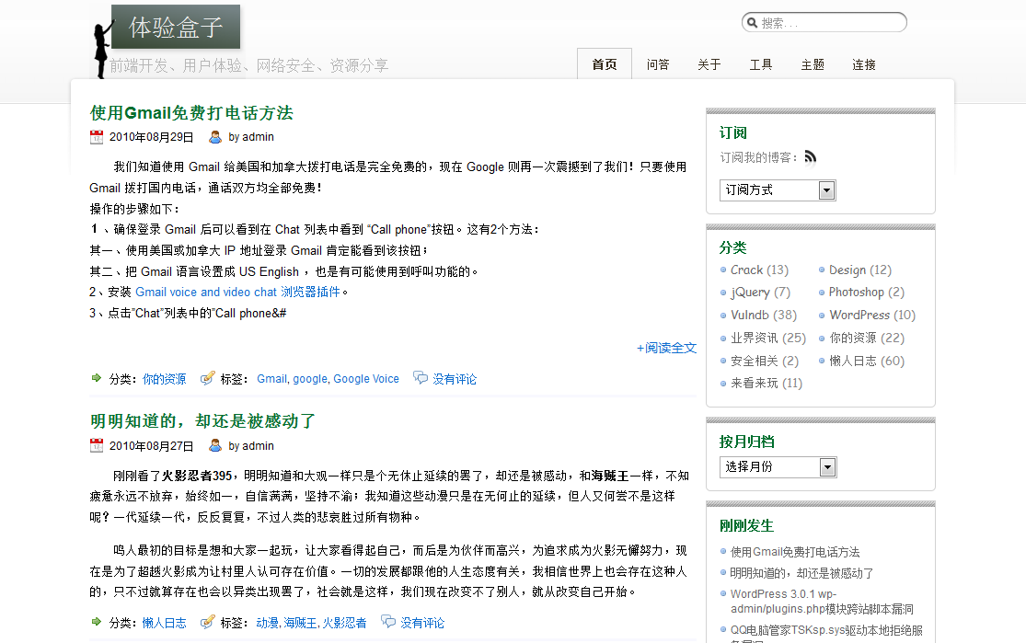Click author icon next to first admin
Image resolution: width=1026 pixels, height=643 pixels.
tap(215, 137)
